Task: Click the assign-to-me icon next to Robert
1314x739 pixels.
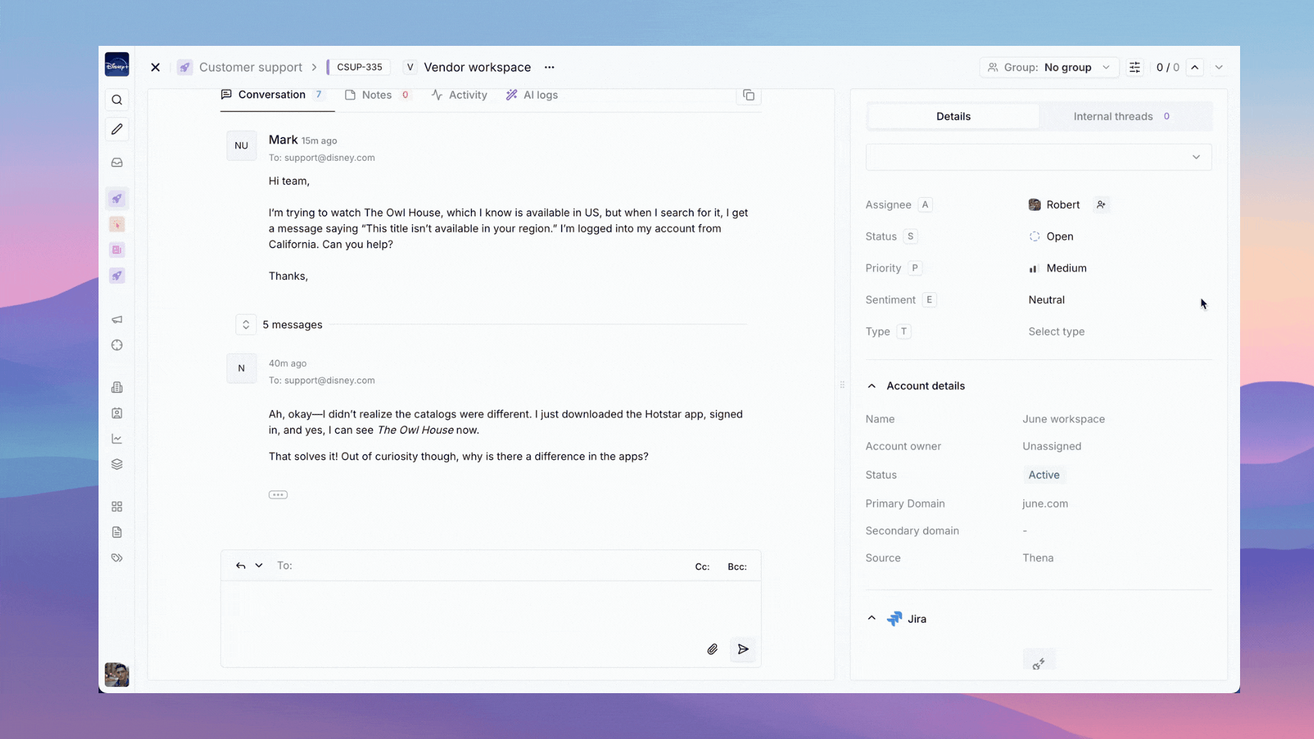Action: pos(1100,205)
